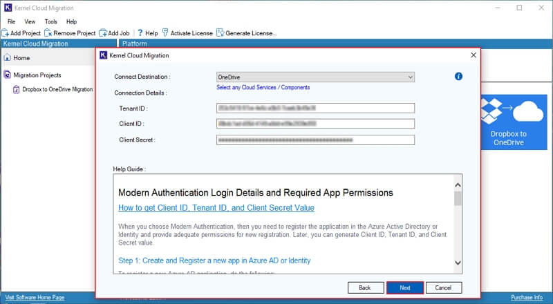
Task: Click Help Guide scrollbar down arrow
Action: pos(458,263)
